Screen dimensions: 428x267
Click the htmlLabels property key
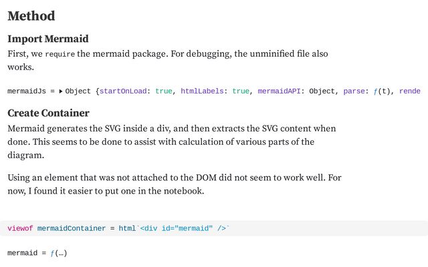click(203, 91)
